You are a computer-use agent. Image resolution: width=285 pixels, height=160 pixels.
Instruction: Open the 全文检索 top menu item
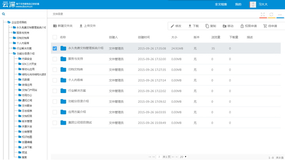pos(221,4)
